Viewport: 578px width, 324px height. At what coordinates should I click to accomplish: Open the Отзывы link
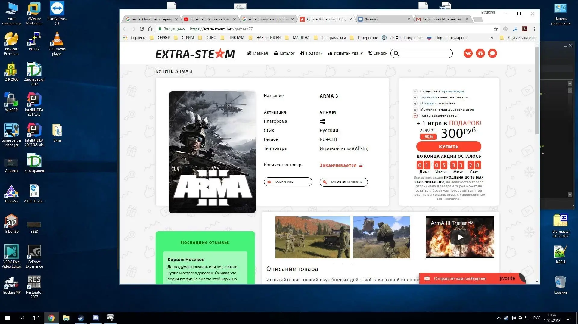(427, 103)
